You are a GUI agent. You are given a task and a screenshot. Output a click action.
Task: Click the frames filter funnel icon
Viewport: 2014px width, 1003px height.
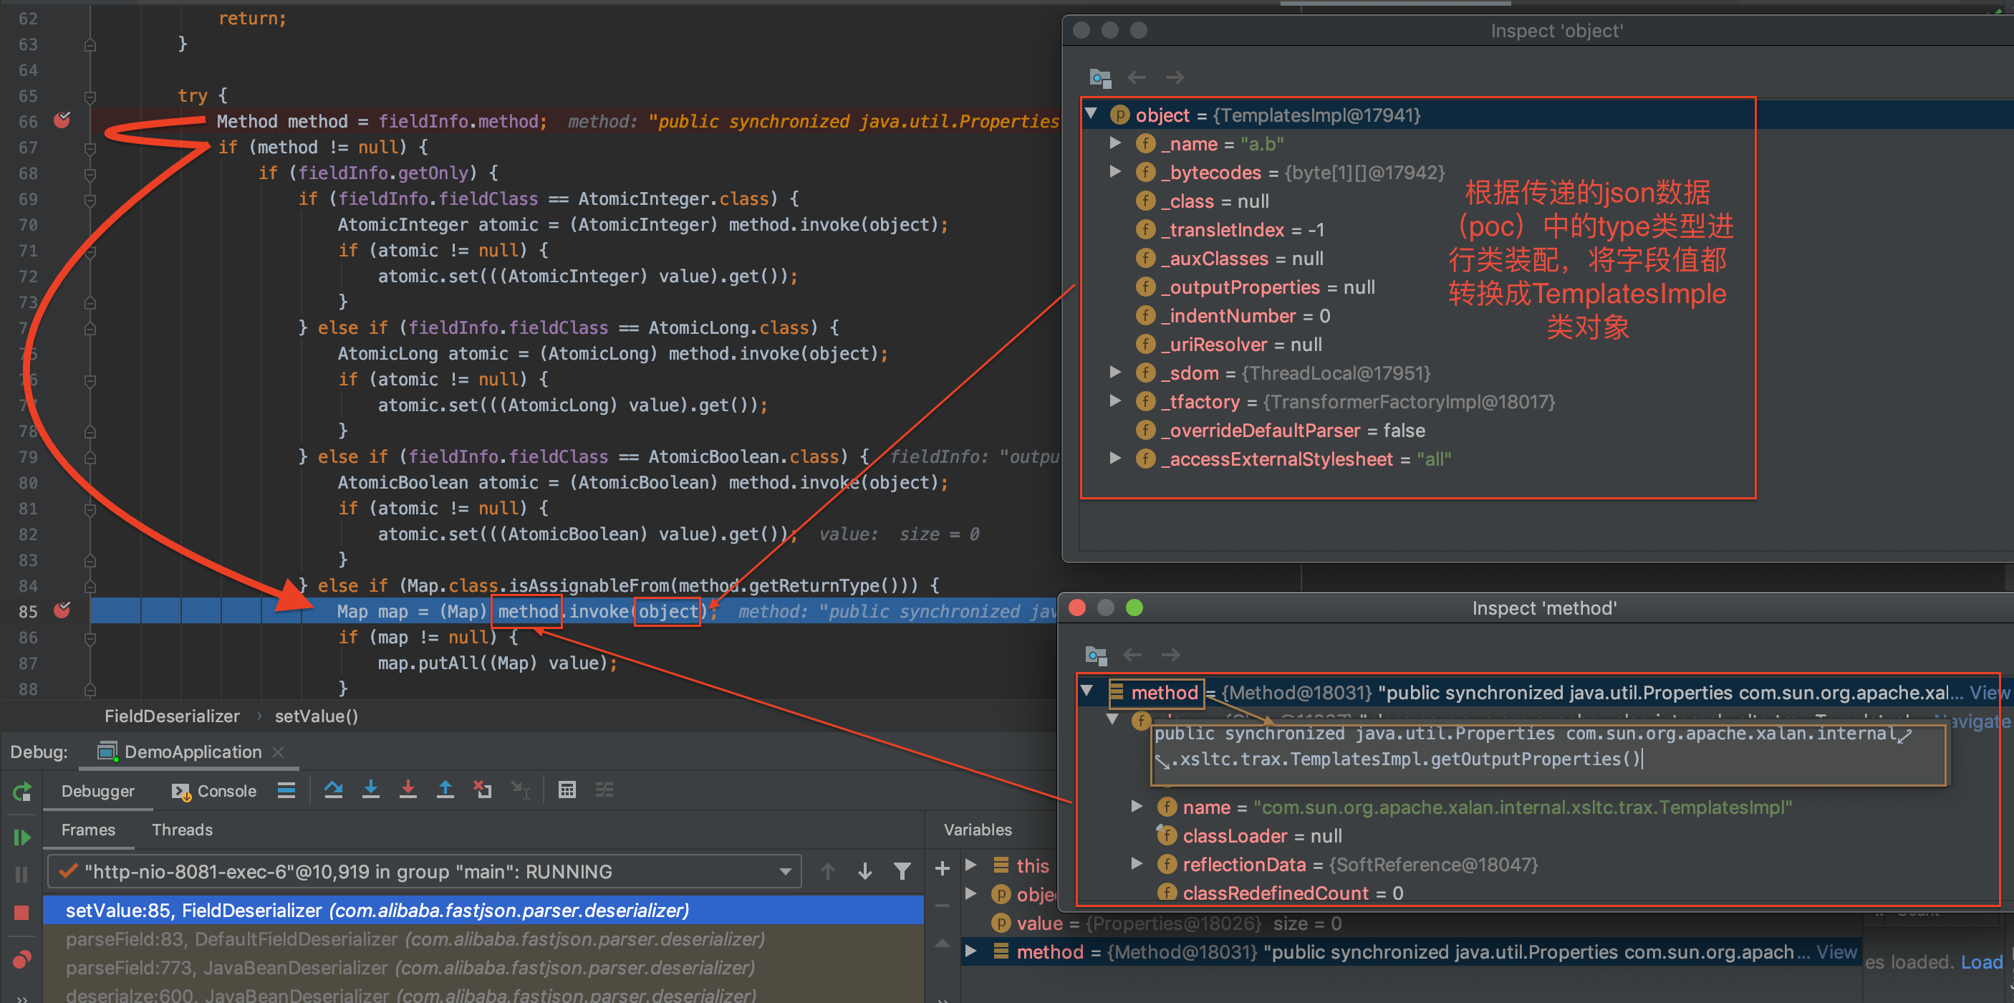coord(902,871)
